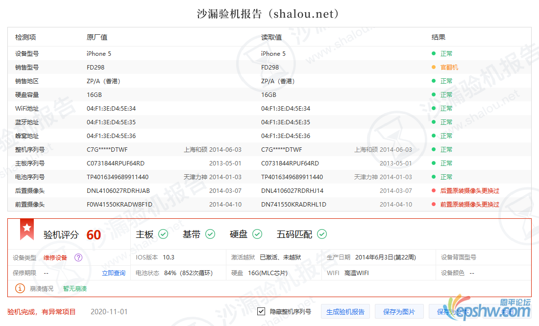Click the 高温WIFI value
Screen dimensions: 539x326
click(x=356, y=273)
